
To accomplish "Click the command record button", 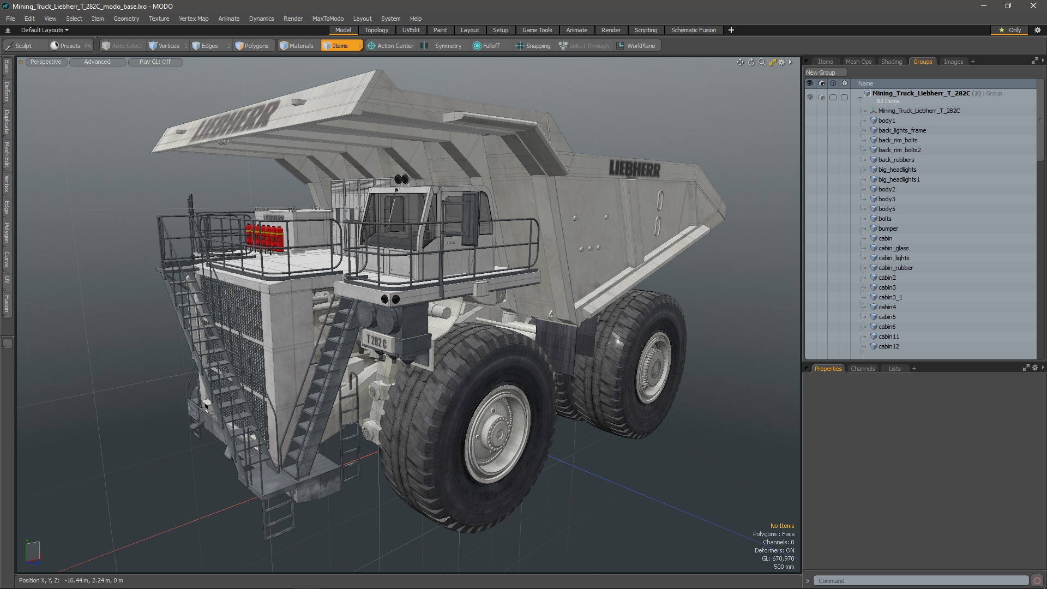I will click(x=1037, y=581).
